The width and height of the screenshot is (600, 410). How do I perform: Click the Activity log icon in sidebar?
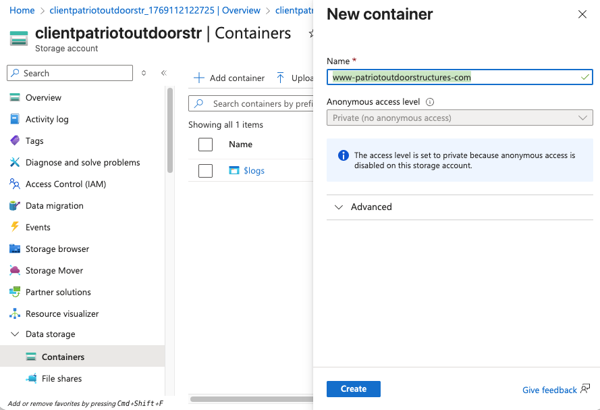(x=15, y=119)
